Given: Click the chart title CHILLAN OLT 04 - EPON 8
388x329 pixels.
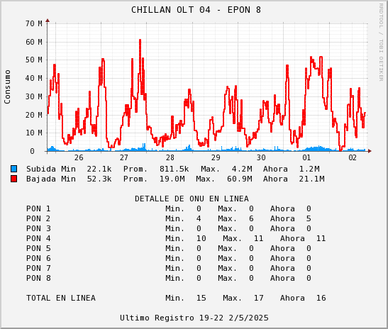Looking at the screenshot, I should point(196,10).
